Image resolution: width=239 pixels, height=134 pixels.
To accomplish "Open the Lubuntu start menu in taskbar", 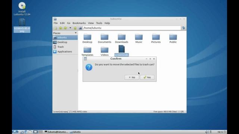I will coord(15,132).
